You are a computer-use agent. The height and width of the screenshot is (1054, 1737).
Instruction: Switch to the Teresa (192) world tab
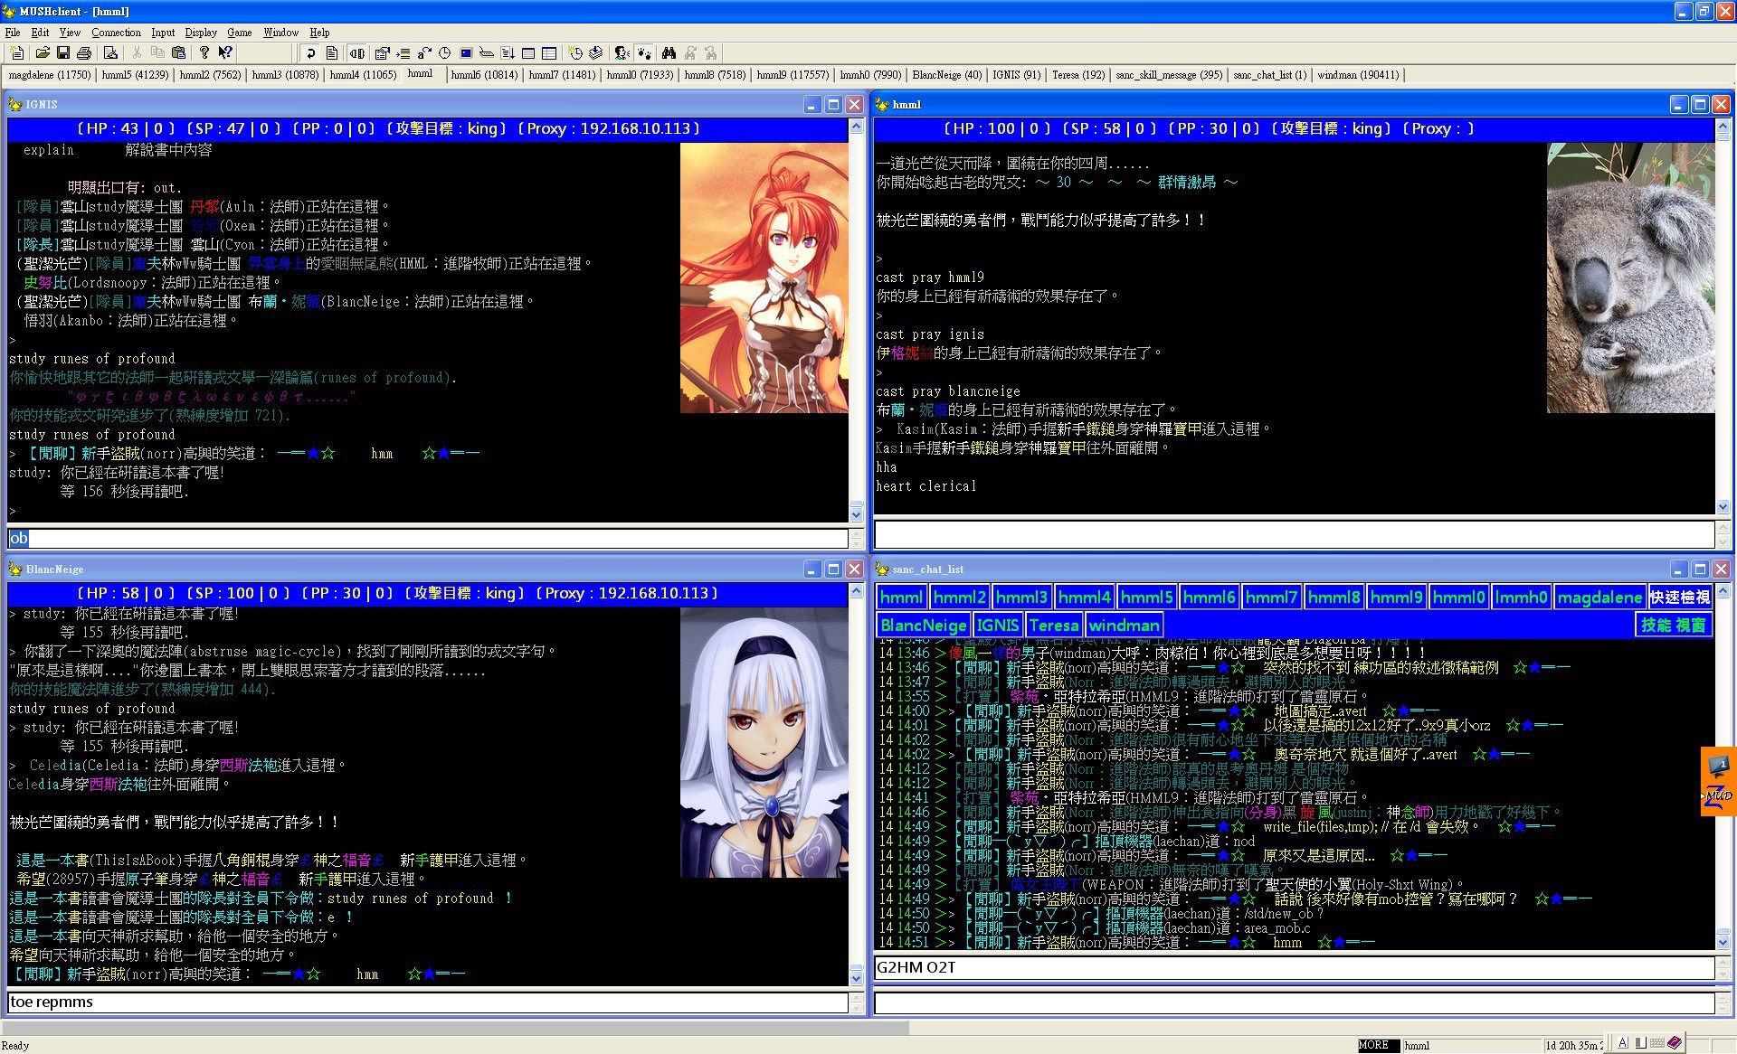[x=1078, y=75]
